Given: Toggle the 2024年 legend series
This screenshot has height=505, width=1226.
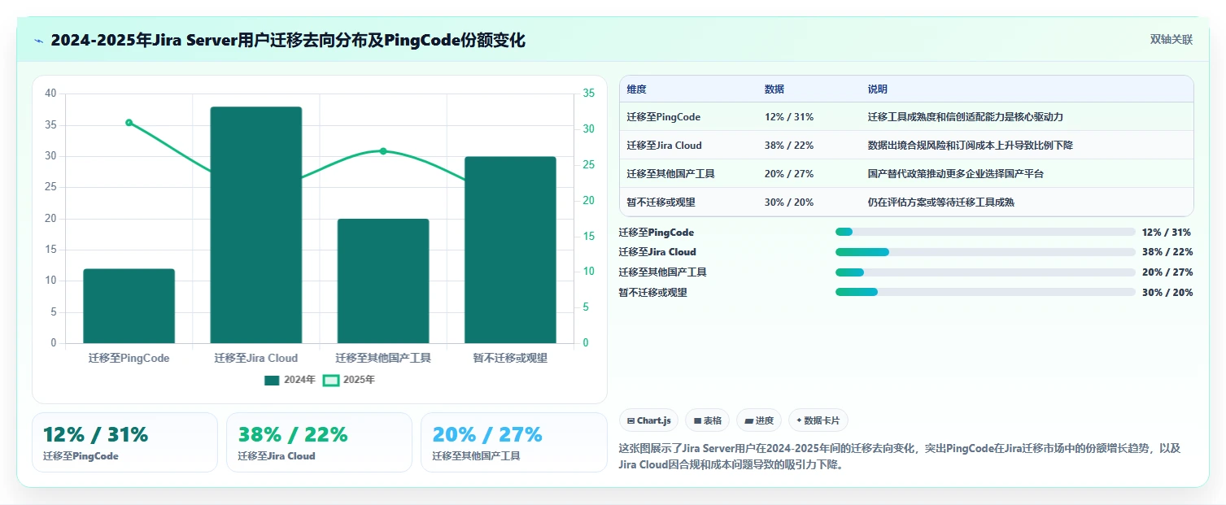Looking at the screenshot, I should (290, 380).
